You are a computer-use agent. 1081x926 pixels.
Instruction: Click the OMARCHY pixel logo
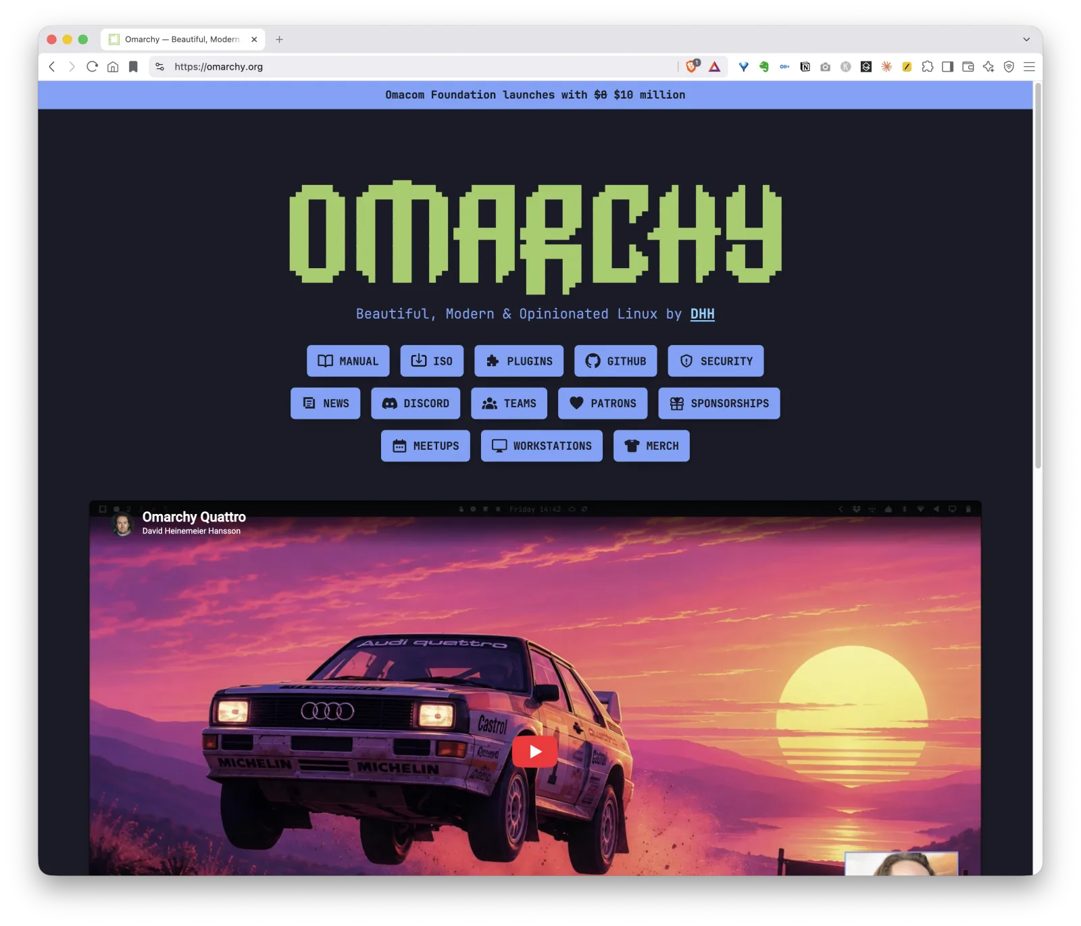click(x=535, y=236)
